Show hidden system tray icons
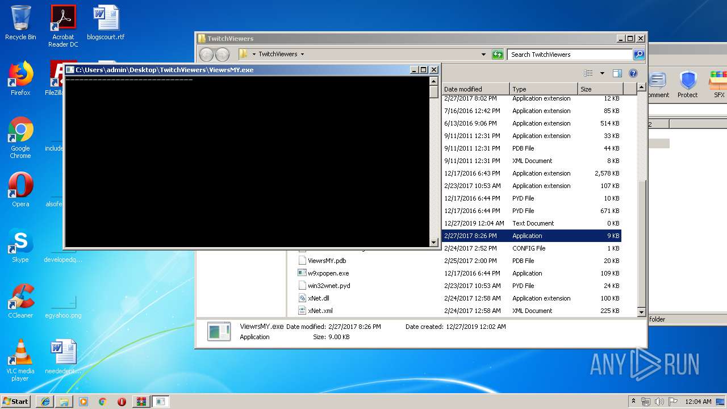The width and height of the screenshot is (727, 409). [634, 401]
